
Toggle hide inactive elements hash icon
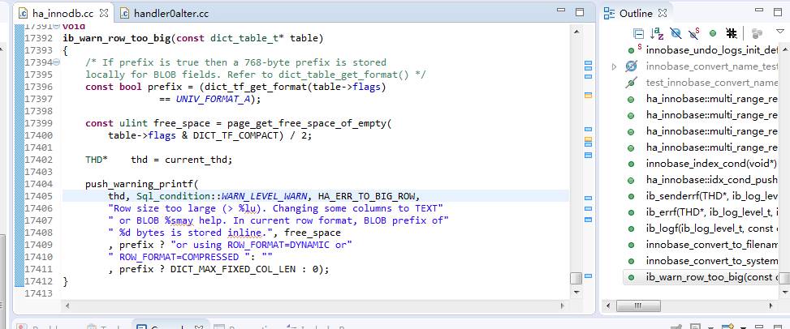click(x=731, y=34)
